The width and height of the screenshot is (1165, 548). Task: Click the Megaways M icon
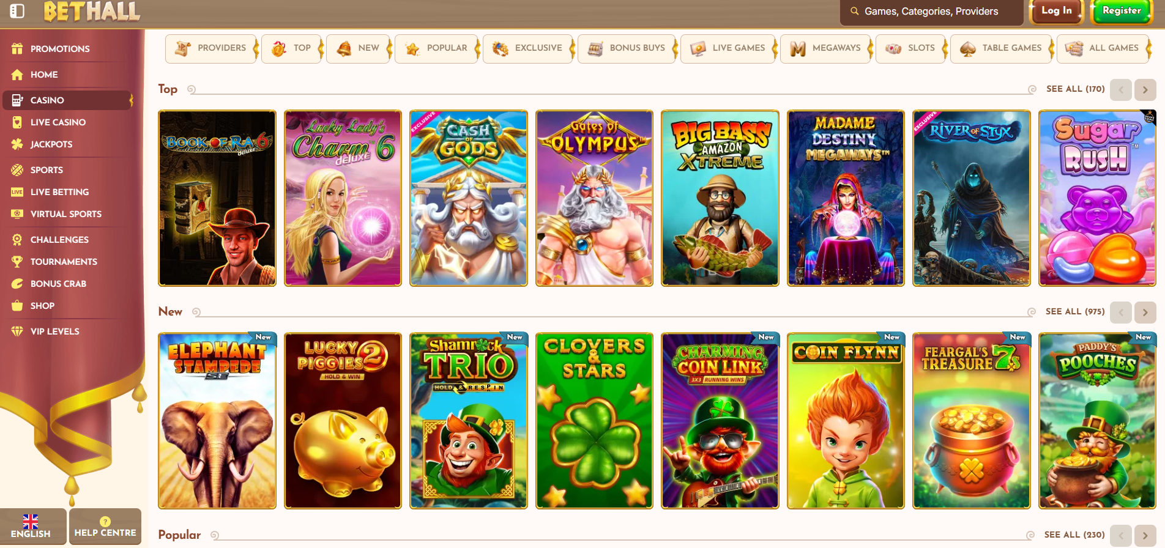[x=798, y=48]
